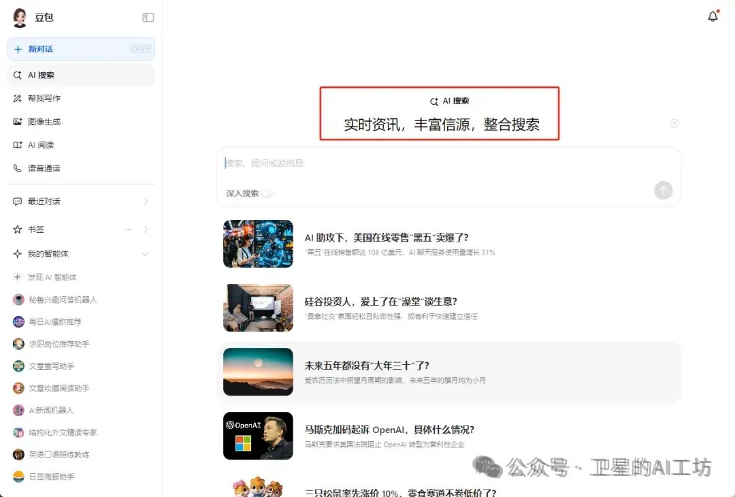Open the 未来五年都没有大年三十 news thumbnail
This screenshot has width=735, height=497.
click(x=259, y=372)
